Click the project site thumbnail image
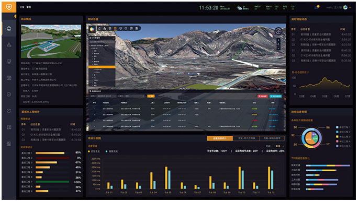 [51, 41]
